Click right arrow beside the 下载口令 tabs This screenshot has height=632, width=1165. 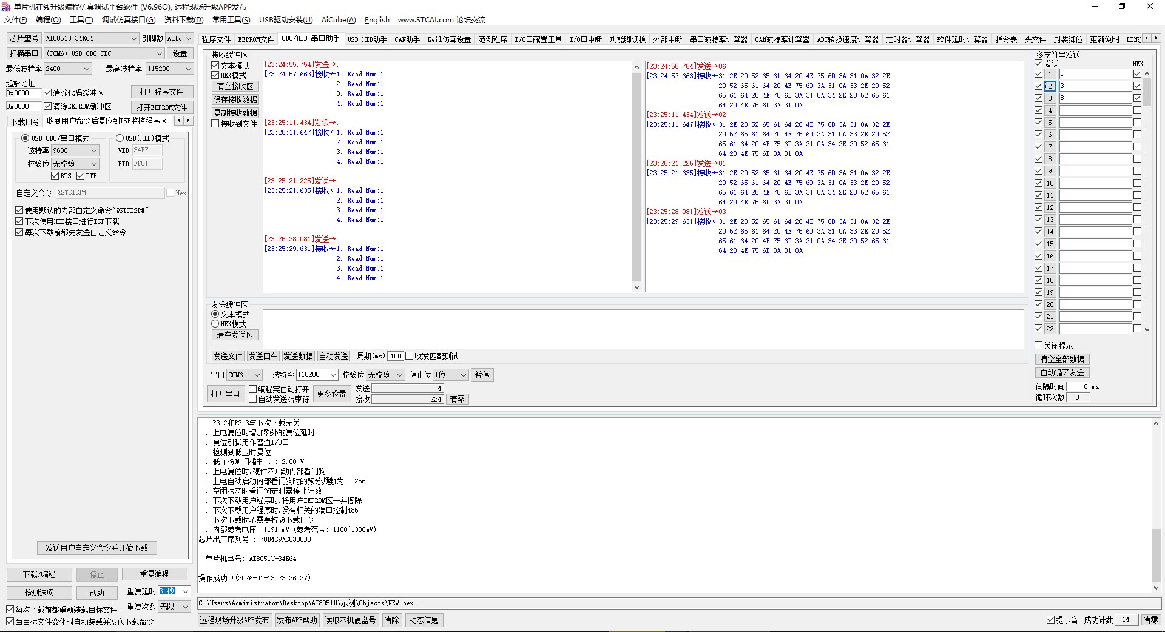point(188,121)
